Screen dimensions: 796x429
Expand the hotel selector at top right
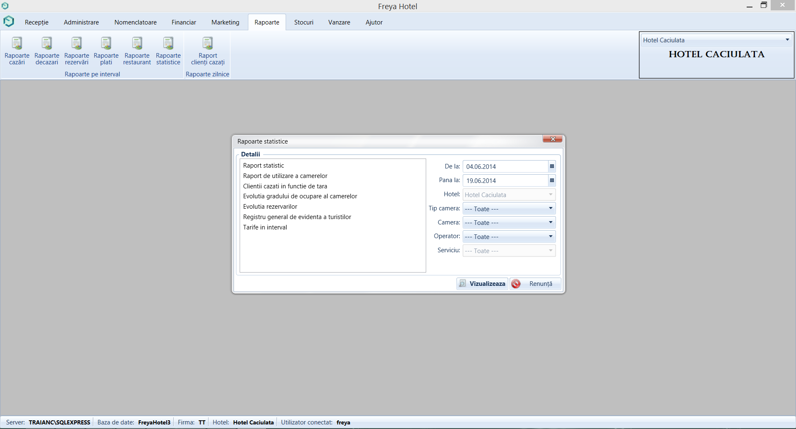click(x=787, y=40)
